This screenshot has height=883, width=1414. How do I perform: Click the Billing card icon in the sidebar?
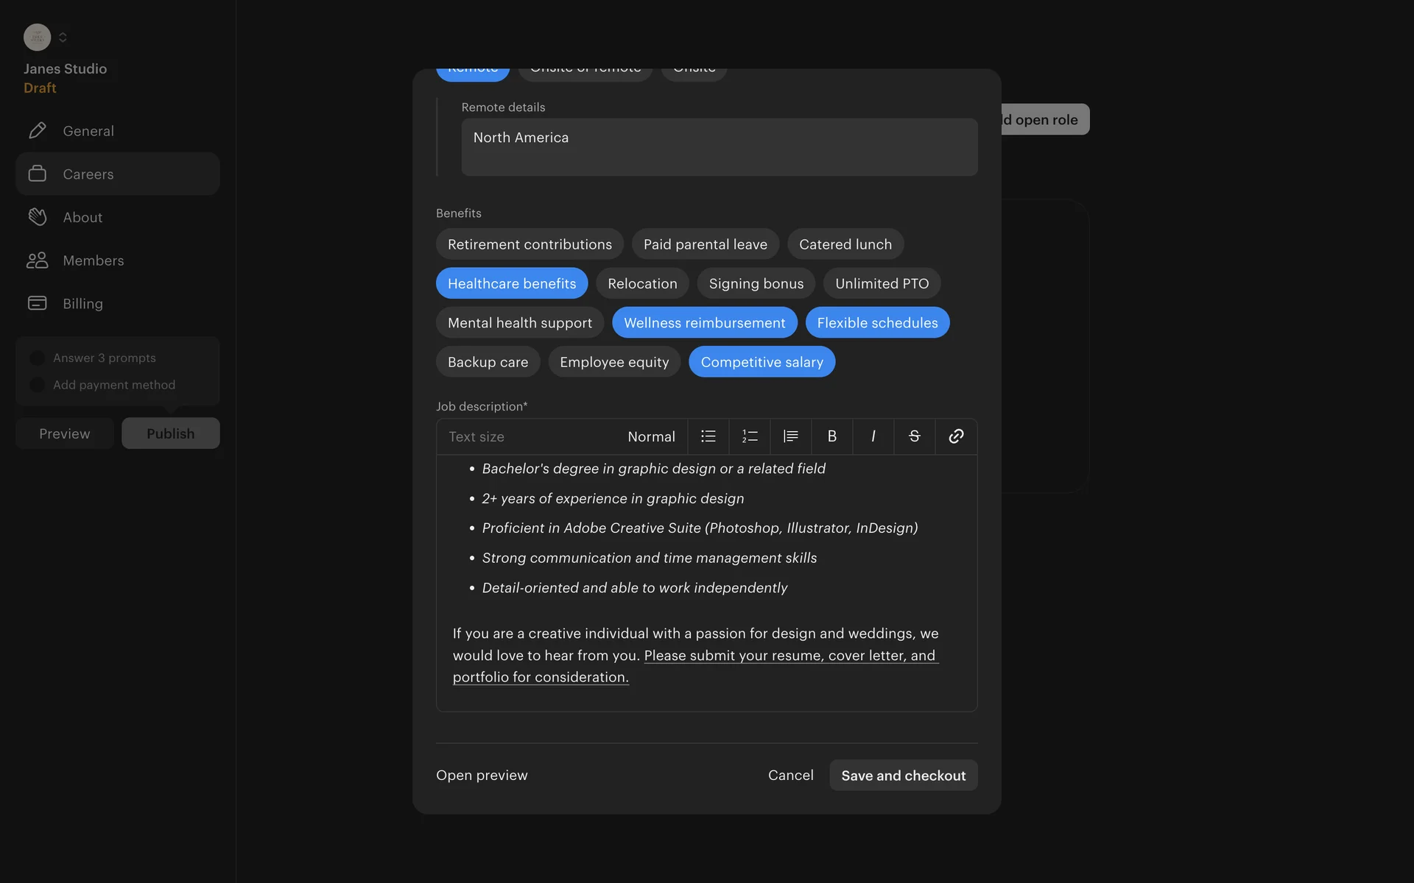tap(37, 303)
